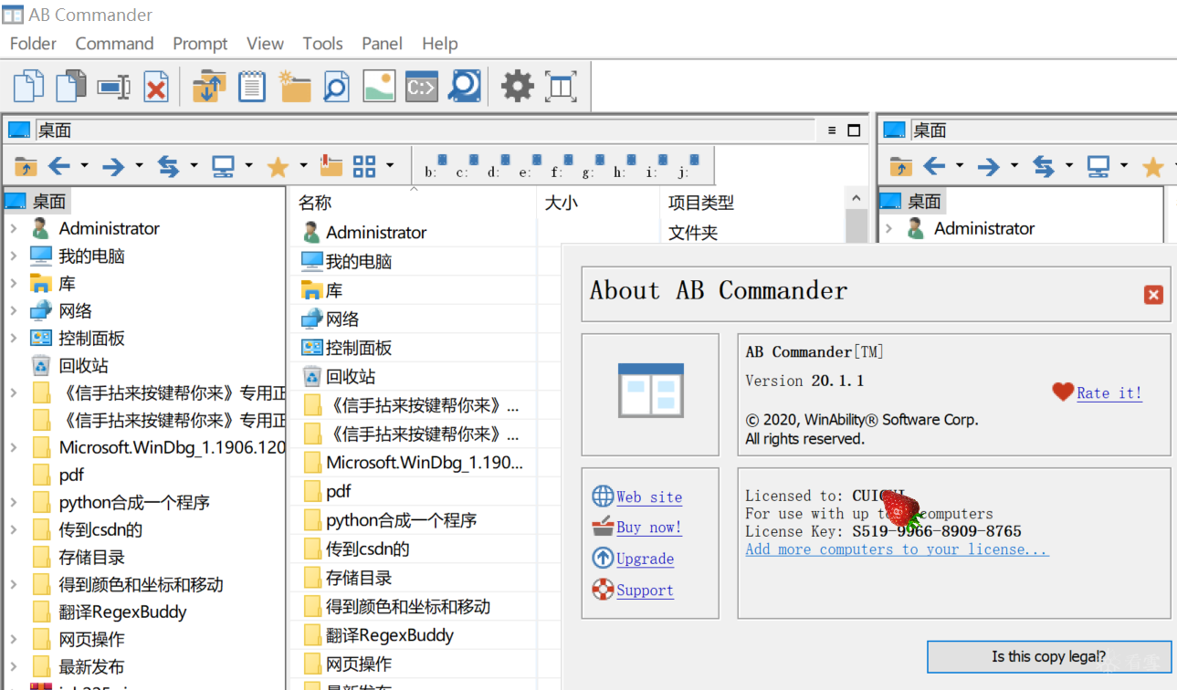Click the Forward arrow in left panel
Viewport: 1177px width, 690px height.
113,166
